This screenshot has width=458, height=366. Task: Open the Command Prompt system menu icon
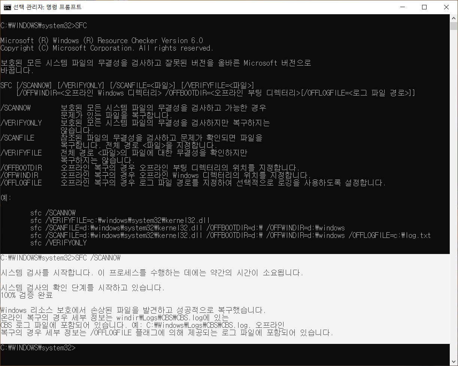tap(7, 7)
